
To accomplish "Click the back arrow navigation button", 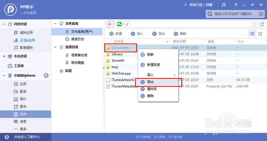I will [x=110, y=24].
